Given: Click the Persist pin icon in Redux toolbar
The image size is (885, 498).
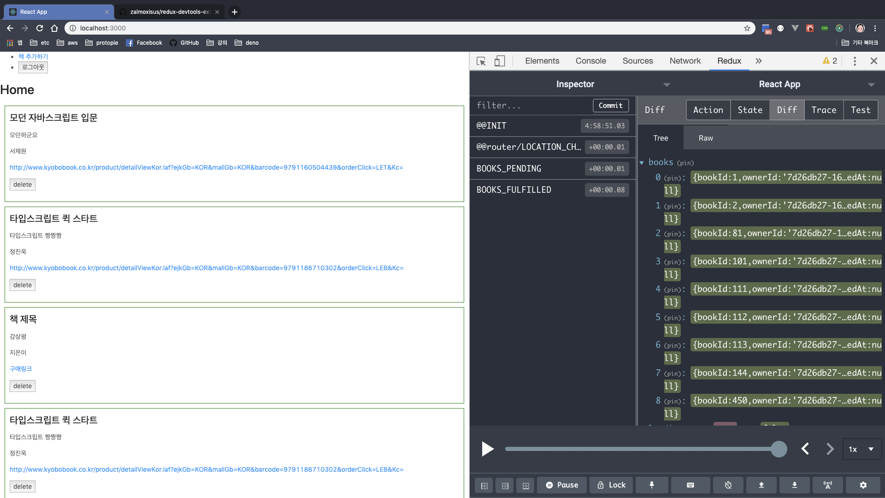Looking at the screenshot, I should 651,485.
